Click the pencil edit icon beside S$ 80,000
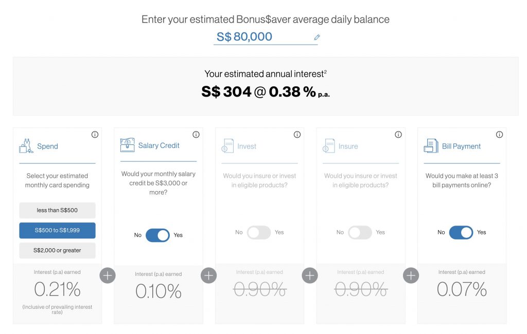Image resolution: width=527 pixels, height=334 pixels. (x=317, y=37)
